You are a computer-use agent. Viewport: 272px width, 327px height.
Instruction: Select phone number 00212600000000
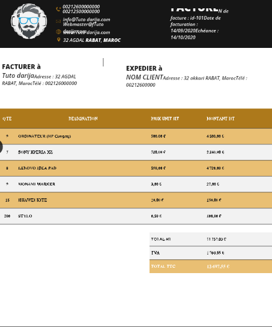(81, 7)
